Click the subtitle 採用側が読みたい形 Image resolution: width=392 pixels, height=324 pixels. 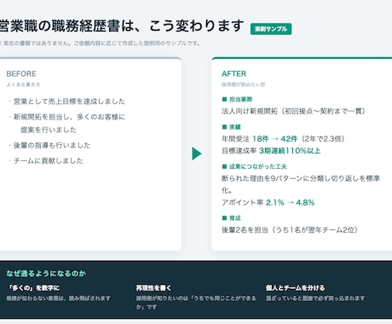pyautogui.click(x=244, y=84)
